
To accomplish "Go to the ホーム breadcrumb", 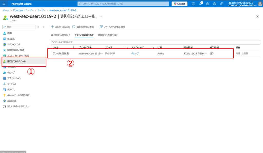I will point(6,10).
